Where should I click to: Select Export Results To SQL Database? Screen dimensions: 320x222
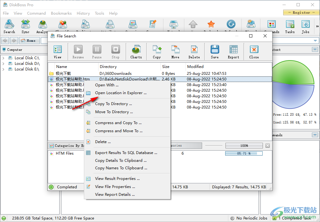click(x=127, y=153)
